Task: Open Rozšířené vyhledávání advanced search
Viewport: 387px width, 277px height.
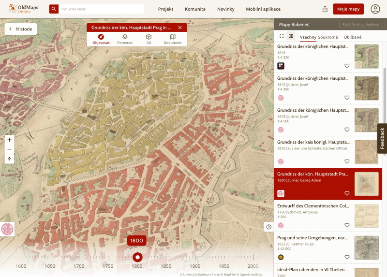Action: [361, 25]
